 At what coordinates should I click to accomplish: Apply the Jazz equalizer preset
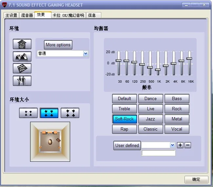point(150,119)
